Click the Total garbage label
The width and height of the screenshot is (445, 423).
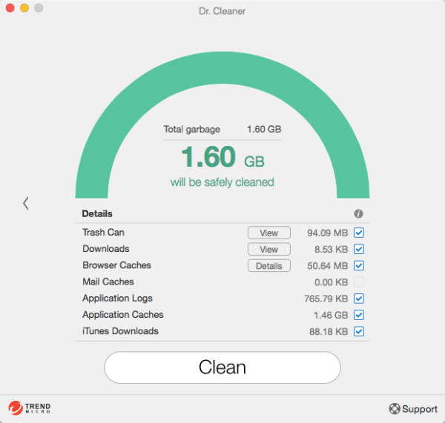pyautogui.click(x=191, y=130)
